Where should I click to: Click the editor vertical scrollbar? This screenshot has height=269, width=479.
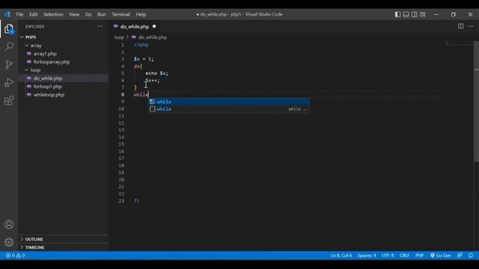coord(476,101)
